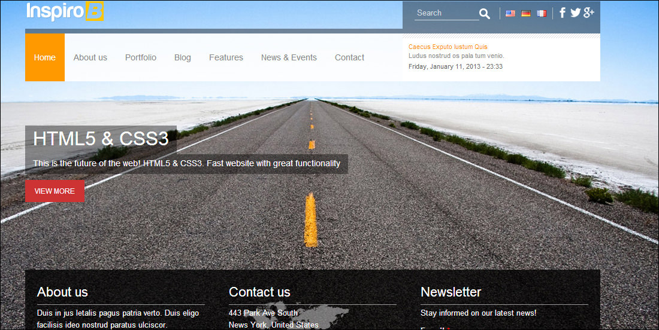Open the About us menu item

point(90,57)
